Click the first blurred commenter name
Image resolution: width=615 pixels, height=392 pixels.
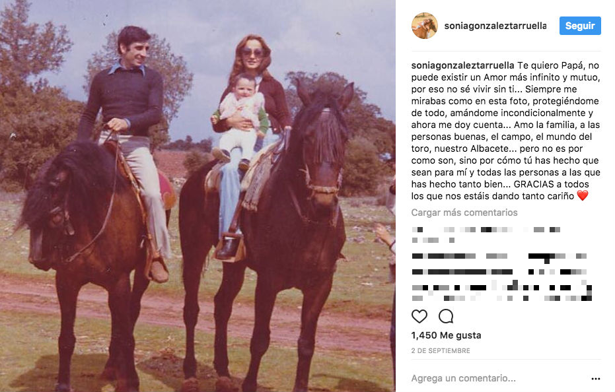(x=417, y=230)
